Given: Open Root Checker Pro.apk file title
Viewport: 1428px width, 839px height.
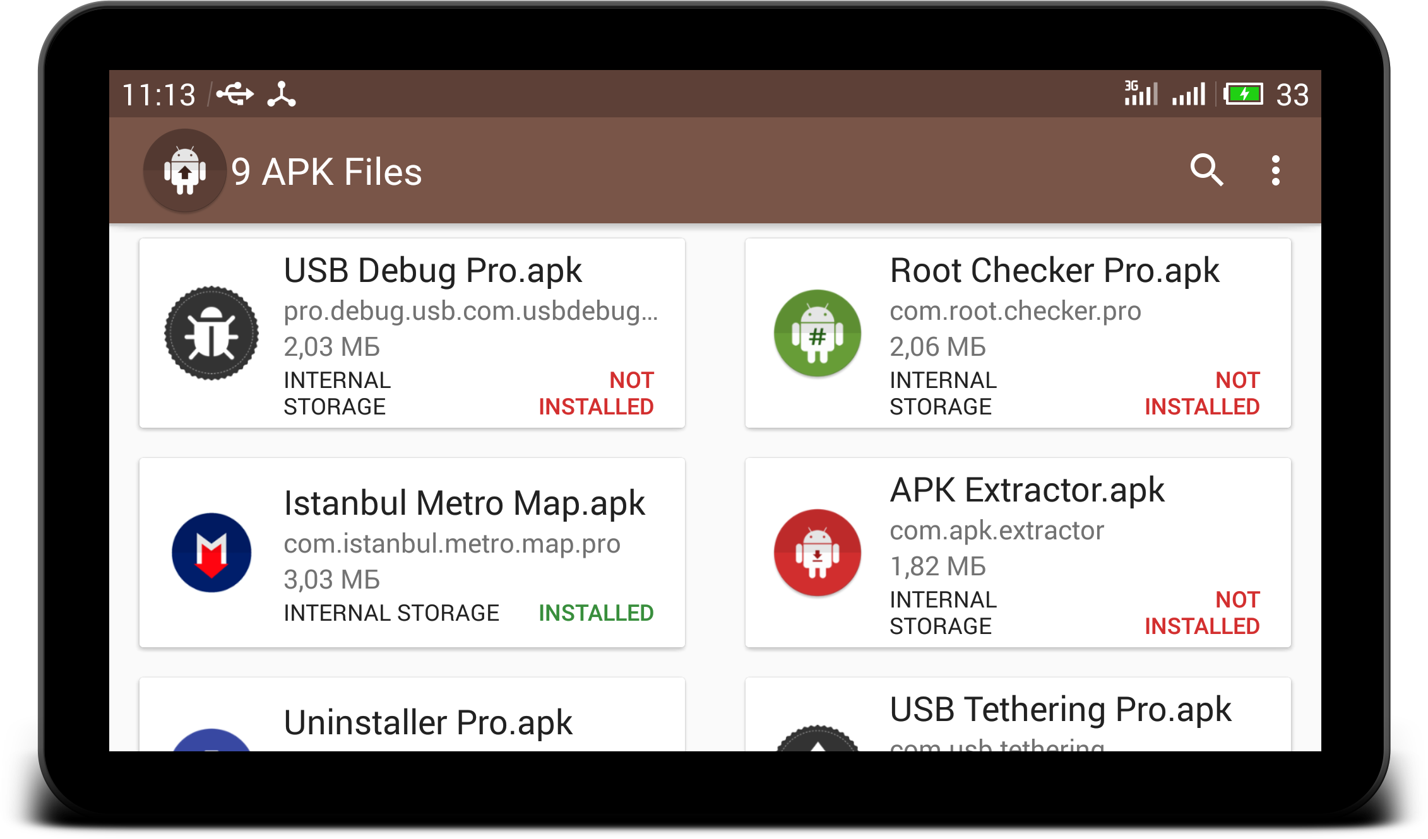Looking at the screenshot, I should click(x=1054, y=271).
